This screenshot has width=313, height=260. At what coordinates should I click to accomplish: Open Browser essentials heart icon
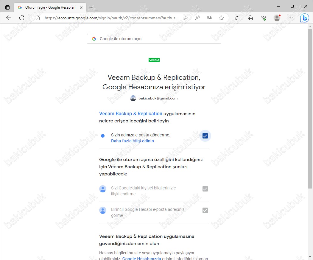[263, 18]
